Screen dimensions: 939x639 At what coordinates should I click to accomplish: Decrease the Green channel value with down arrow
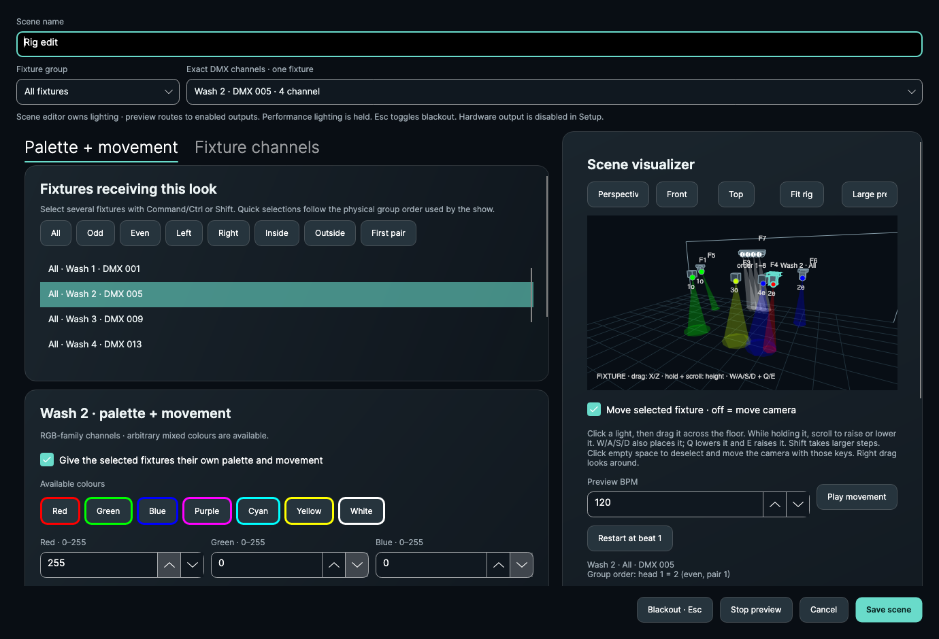[357, 565]
